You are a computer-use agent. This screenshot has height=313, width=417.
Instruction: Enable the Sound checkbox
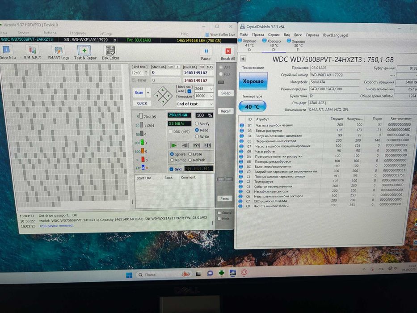coord(219,213)
